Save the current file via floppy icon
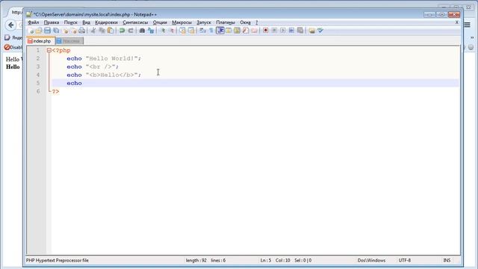This screenshot has width=478, height=269. [x=47, y=31]
